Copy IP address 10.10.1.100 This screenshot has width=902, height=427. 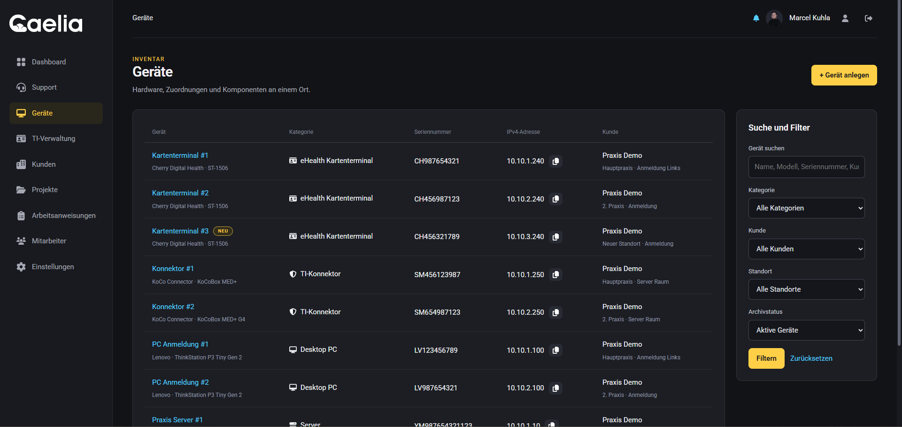click(556, 350)
